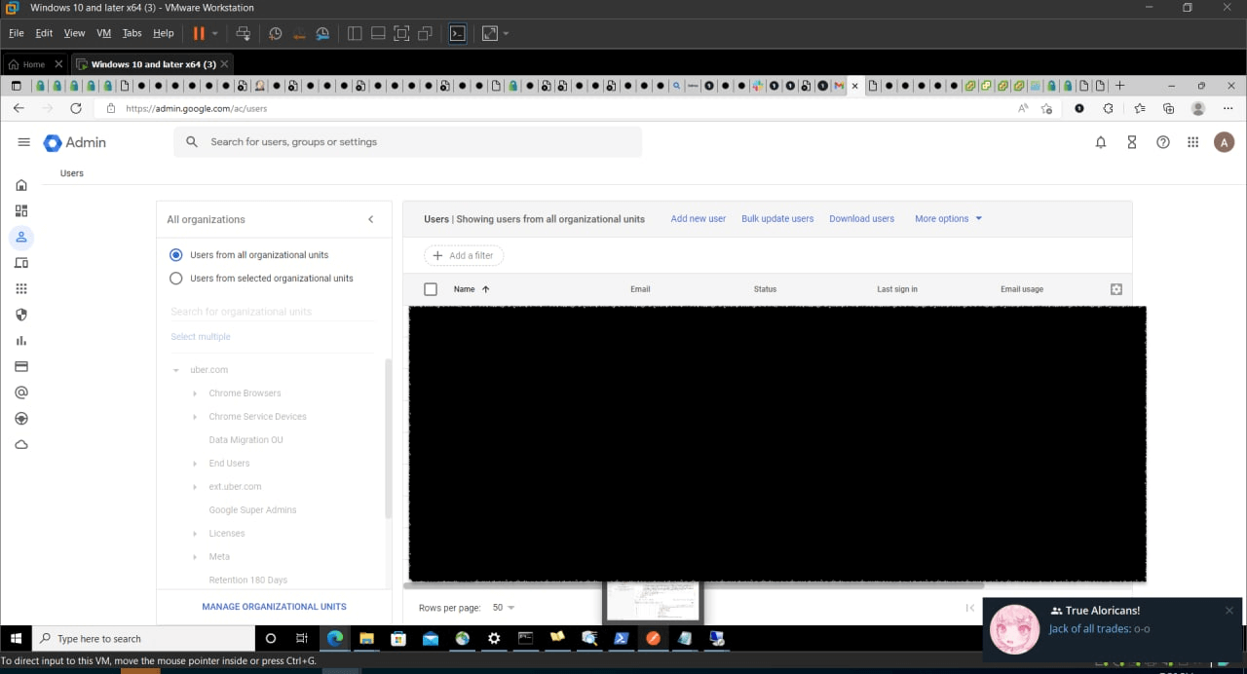
Task: Expand Licenses organizational unit
Action: 195,534
